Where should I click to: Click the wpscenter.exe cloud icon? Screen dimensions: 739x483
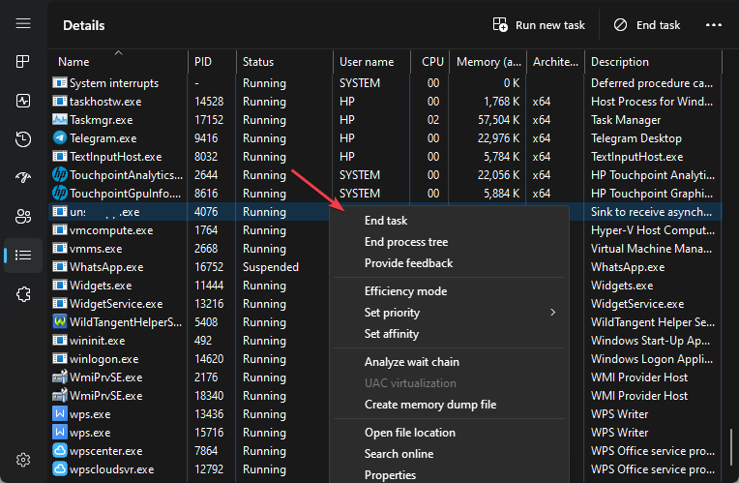[x=60, y=450]
